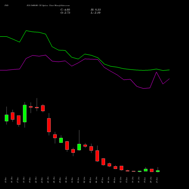Click the '01 Jan' date axis label
The width and height of the screenshot is (189, 189).
pos(78,180)
